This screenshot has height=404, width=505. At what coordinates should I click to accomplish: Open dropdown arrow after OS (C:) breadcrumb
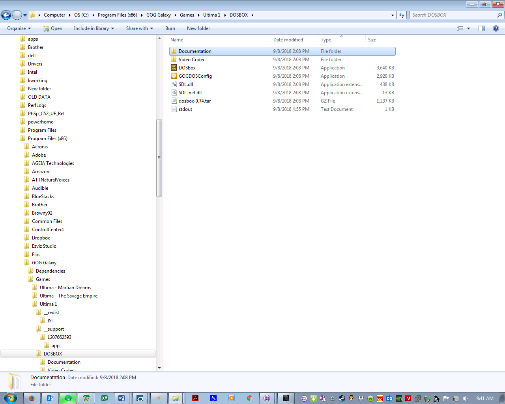point(94,15)
